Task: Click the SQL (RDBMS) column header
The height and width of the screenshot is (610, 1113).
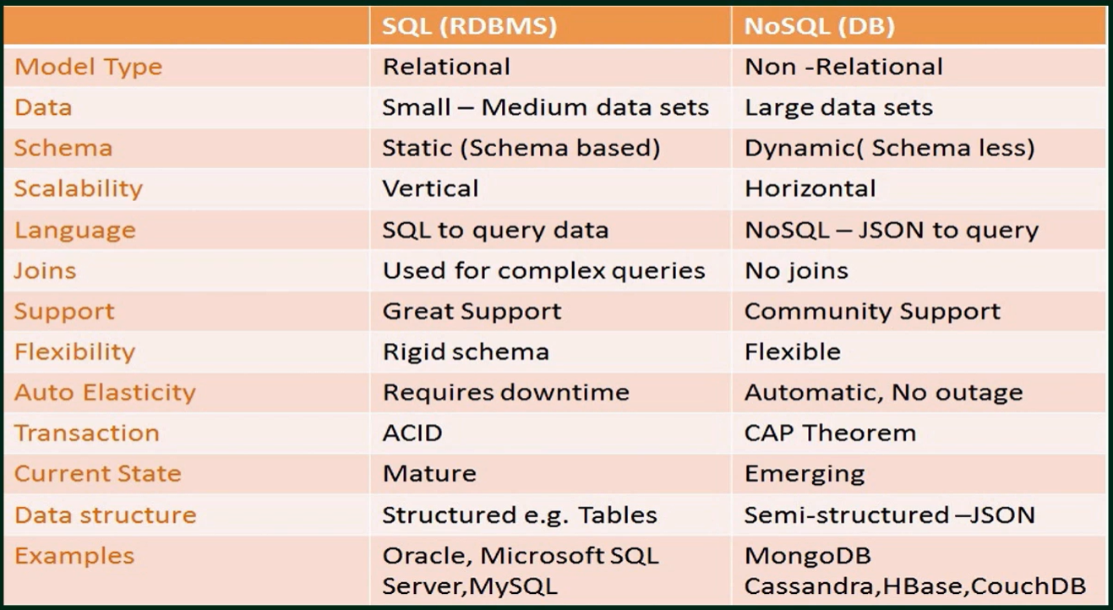Action: (x=469, y=26)
